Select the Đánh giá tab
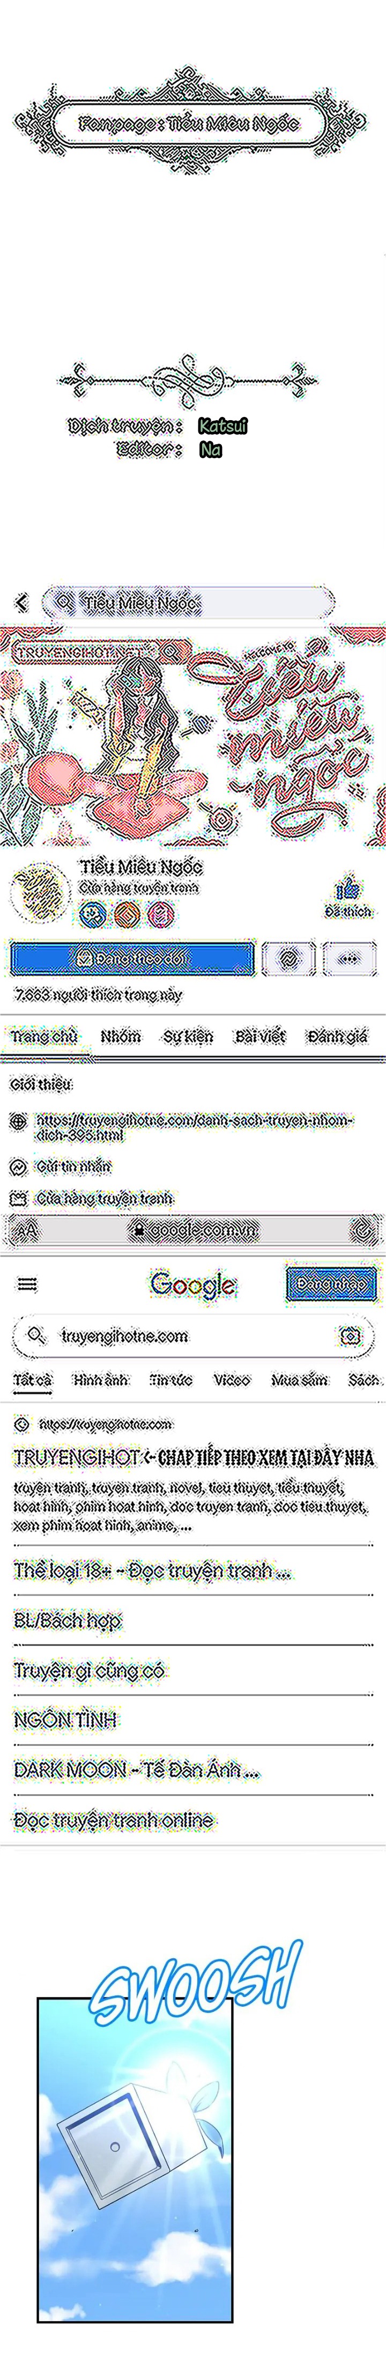Image resolution: width=386 pixels, height=2379 pixels. pos(336,1036)
